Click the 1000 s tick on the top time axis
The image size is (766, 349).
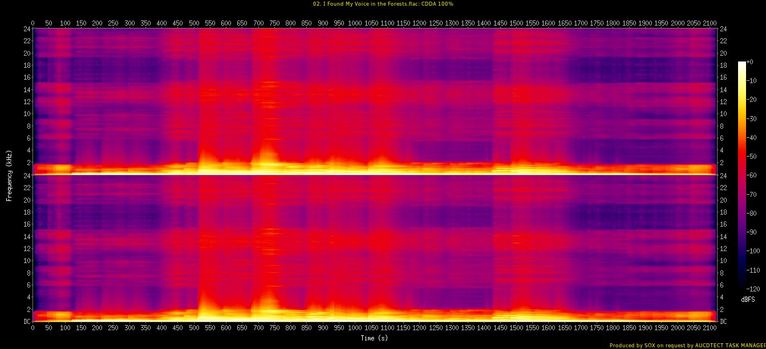pyautogui.click(x=355, y=23)
